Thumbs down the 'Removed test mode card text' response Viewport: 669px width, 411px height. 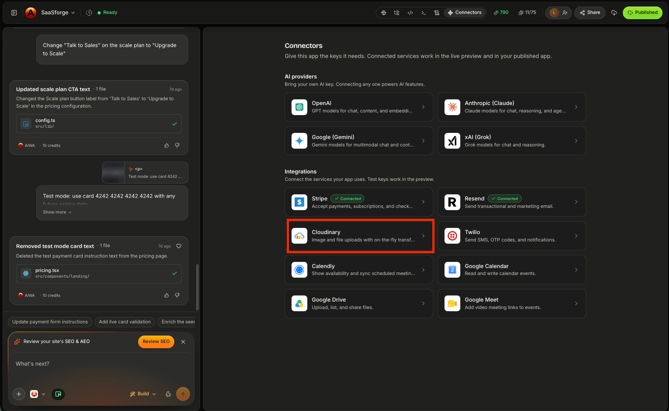click(177, 296)
